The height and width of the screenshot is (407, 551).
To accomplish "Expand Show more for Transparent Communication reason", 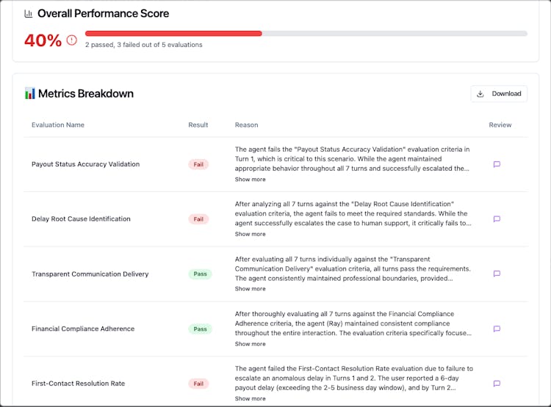I will point(250,289).
